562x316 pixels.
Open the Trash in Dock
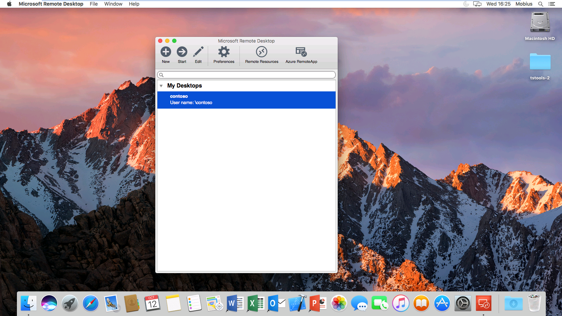click(534, 303)
